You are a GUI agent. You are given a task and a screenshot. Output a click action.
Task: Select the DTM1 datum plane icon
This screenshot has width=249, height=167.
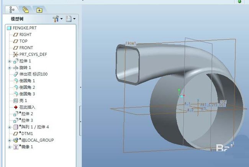[x=16, y=134]
